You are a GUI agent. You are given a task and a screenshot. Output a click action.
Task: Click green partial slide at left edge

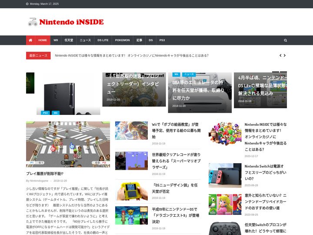click(30, 83)
